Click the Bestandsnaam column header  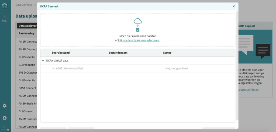click(x=118, y=53)
